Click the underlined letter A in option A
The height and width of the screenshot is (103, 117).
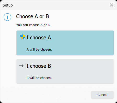coord(49,38)
